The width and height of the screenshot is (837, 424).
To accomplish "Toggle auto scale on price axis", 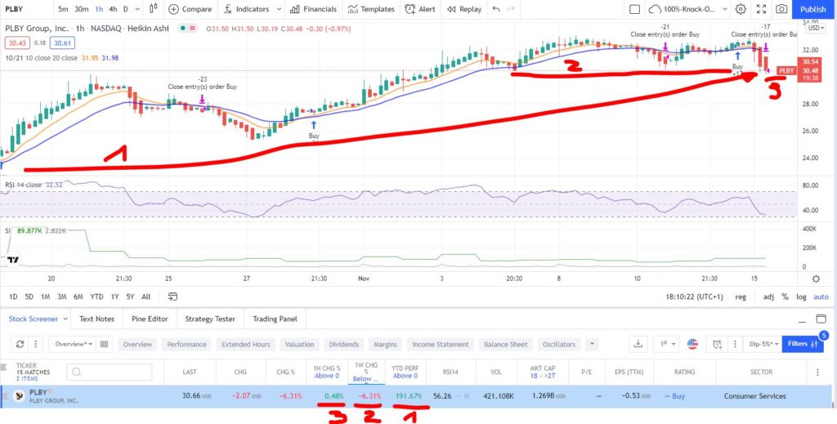I will pos(821,297).
